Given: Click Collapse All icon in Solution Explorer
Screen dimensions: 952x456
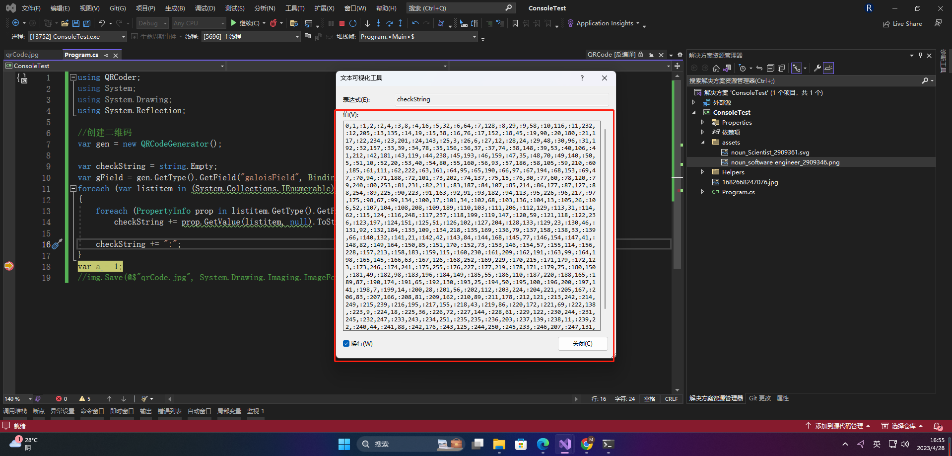Looking at the screenshot, I should tap(770, 68).
